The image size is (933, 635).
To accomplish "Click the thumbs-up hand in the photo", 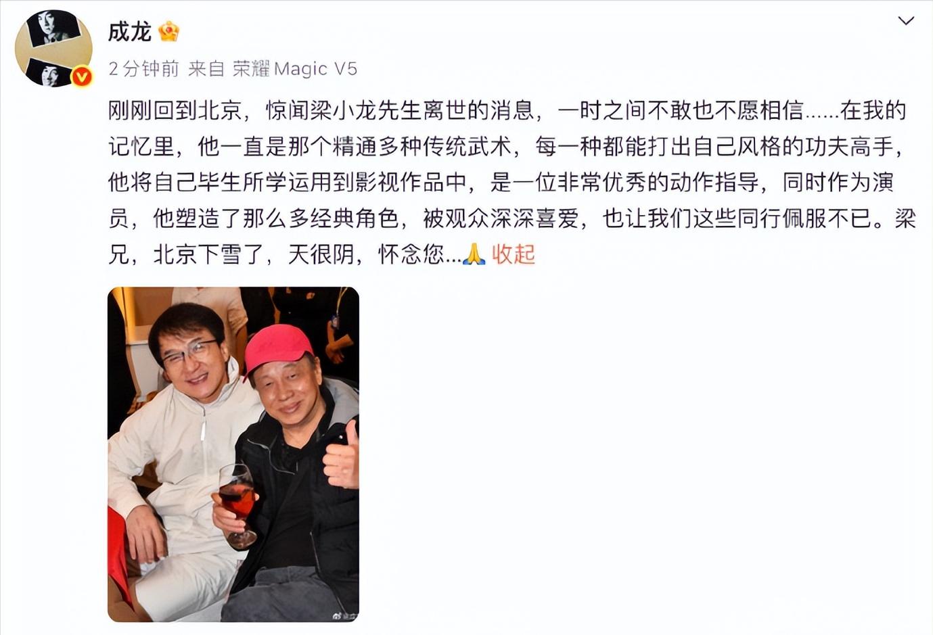I will [342, 456].
